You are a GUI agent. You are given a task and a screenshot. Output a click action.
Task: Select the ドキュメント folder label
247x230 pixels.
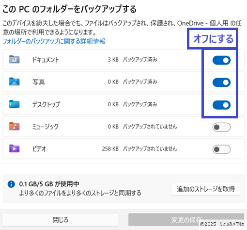[x=46, y=60]
